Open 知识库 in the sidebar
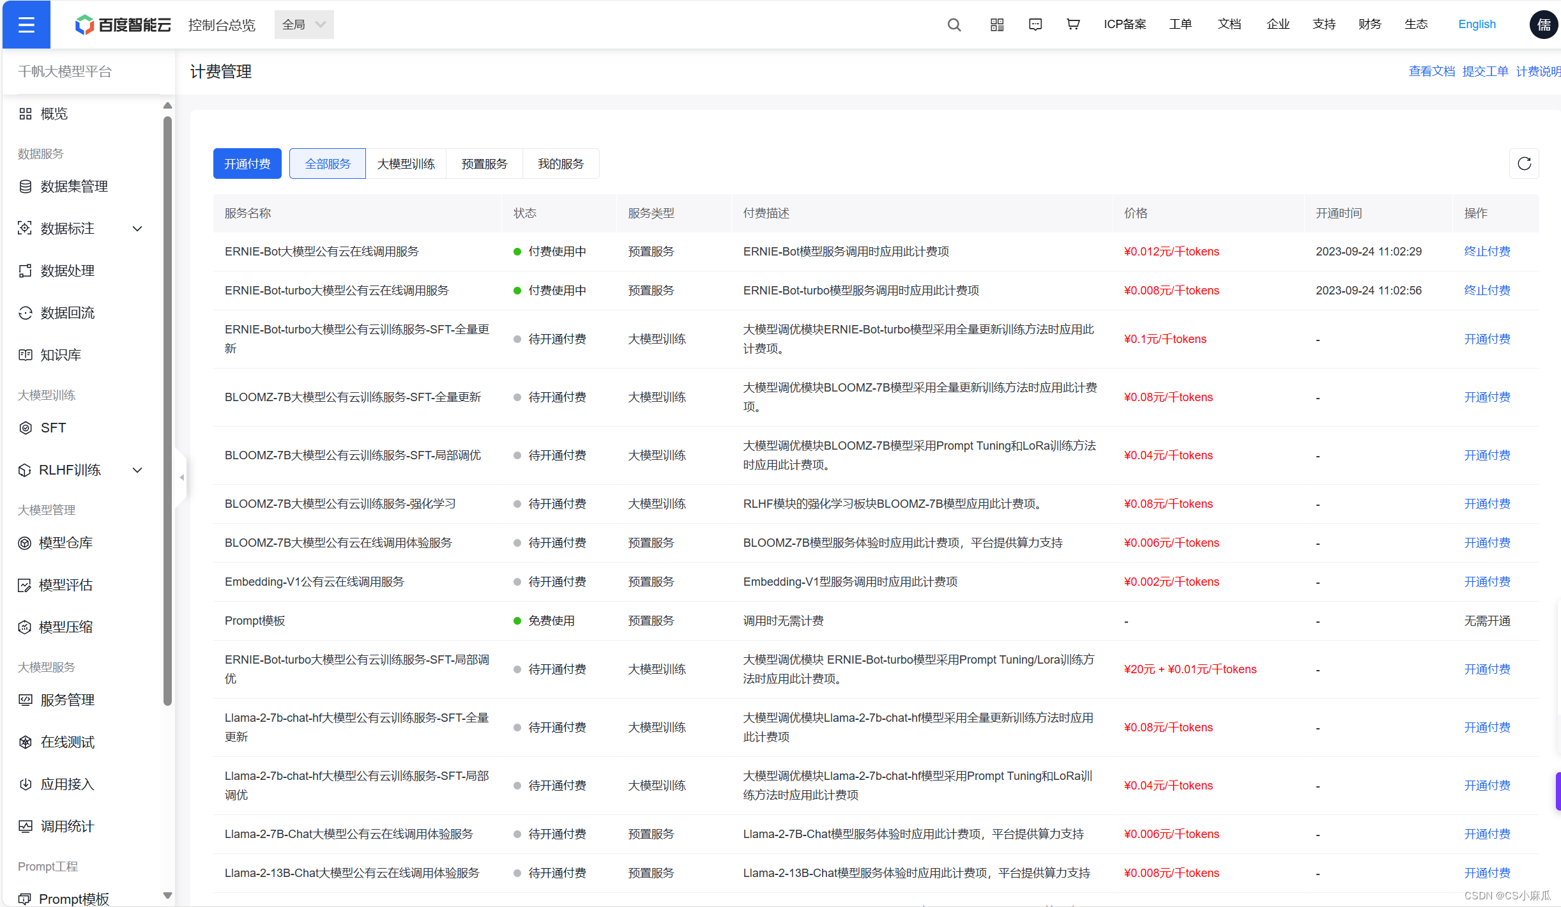Screen dimensions: 1561x907 click(x=50, y=355)
